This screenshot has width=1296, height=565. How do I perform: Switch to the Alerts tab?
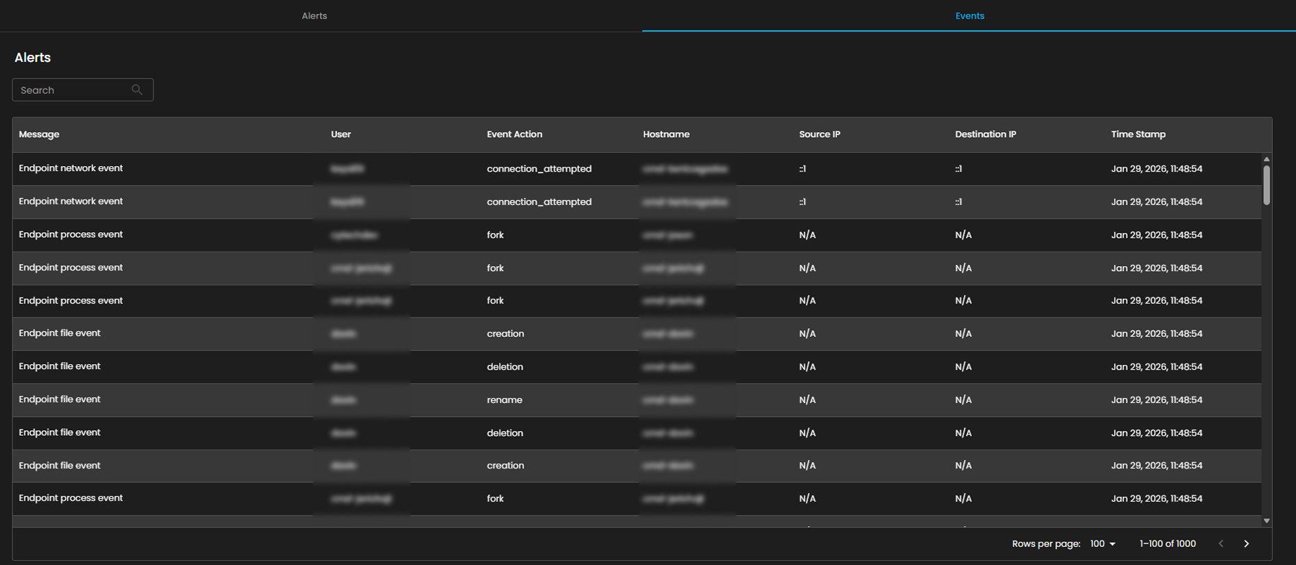point(314,16)
